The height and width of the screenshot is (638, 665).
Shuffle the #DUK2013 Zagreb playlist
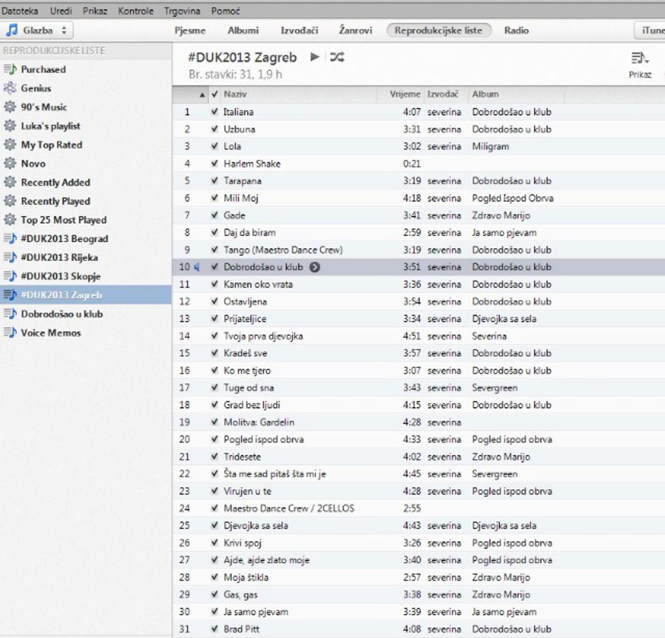point(337,57)
